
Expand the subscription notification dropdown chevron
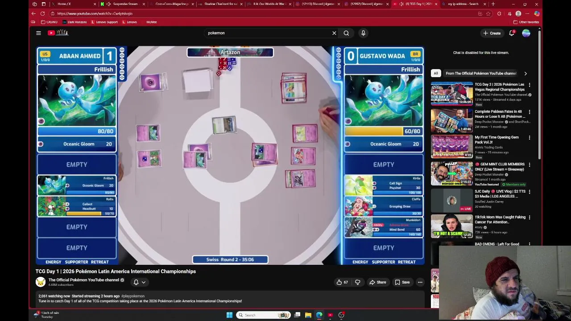[x=144, y=282]
